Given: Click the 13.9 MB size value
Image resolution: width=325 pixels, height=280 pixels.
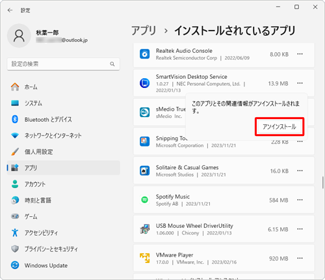Looking at the screenshot, I should point(278,83).
